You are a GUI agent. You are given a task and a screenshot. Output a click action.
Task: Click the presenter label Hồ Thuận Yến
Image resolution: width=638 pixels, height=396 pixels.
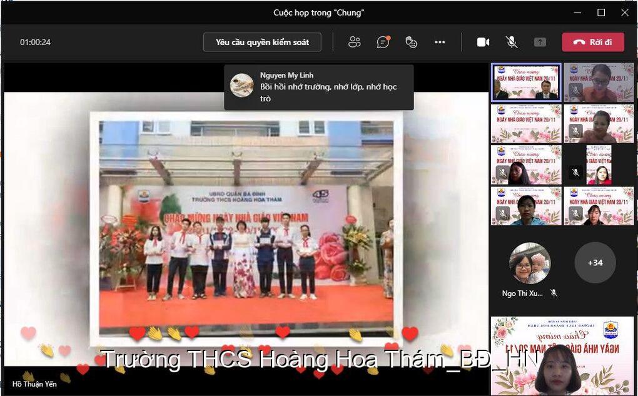34,383
